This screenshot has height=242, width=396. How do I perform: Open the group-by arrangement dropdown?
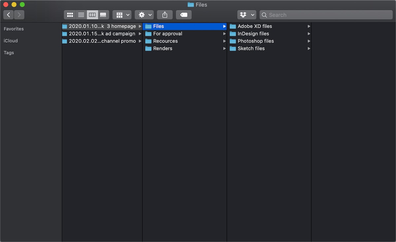tap(122, 15)
